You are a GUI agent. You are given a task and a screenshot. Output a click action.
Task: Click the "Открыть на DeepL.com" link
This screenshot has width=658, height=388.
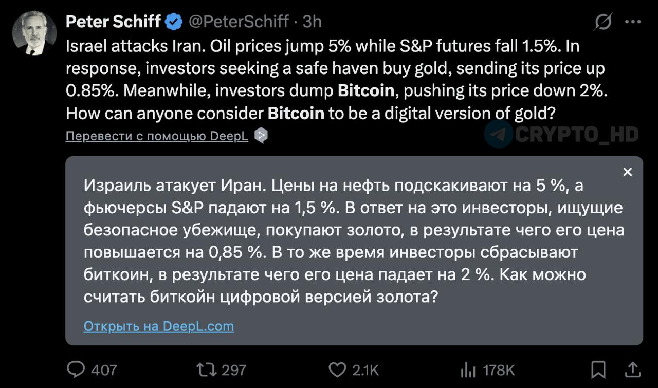point(158,326)
